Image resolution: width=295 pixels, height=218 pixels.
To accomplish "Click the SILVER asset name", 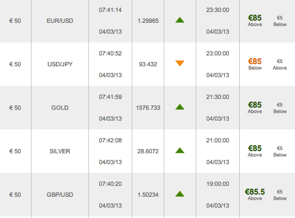I will coord(60,151).
